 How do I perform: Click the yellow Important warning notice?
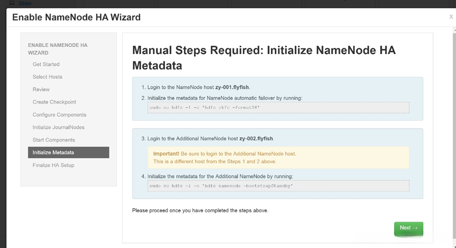[x=278, y=157]
